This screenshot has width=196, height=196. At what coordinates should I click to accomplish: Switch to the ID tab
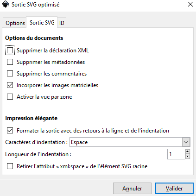point(62,23)
